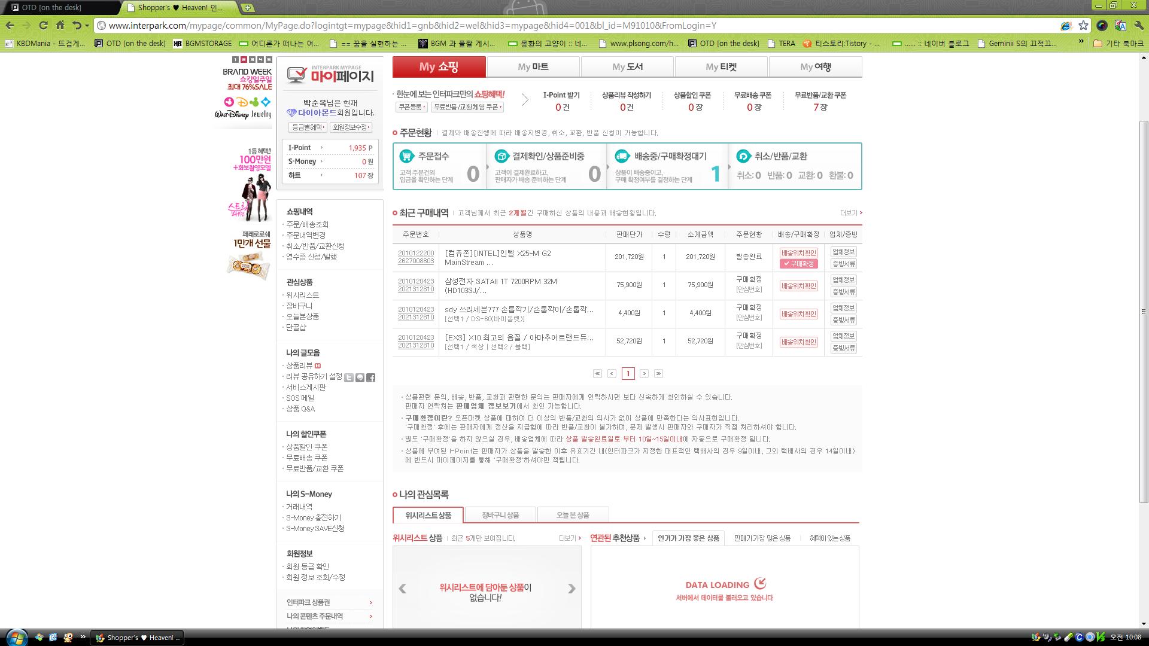The image size is (1149, 646).
Task: Open the TERA bookmark
Action: coord(781,43)
